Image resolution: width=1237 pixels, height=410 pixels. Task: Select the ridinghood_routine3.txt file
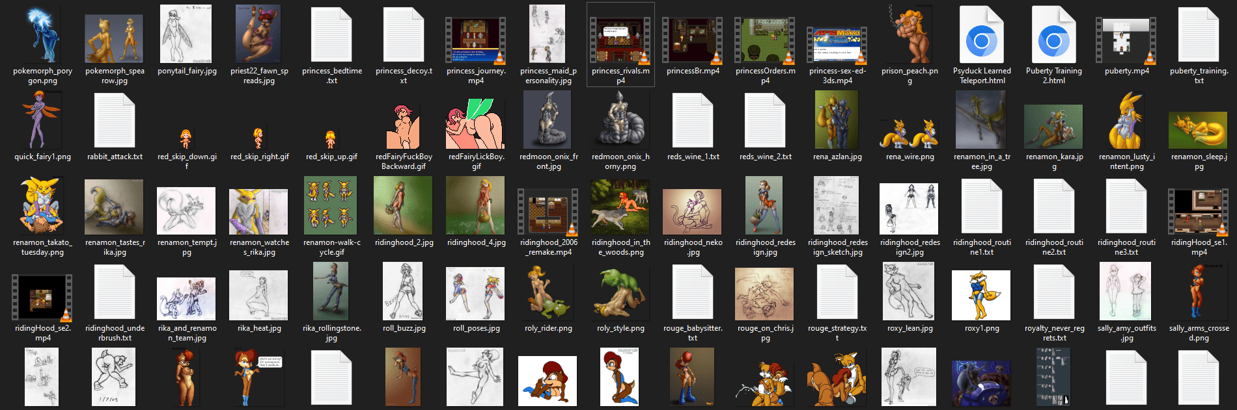(1126, 207)
